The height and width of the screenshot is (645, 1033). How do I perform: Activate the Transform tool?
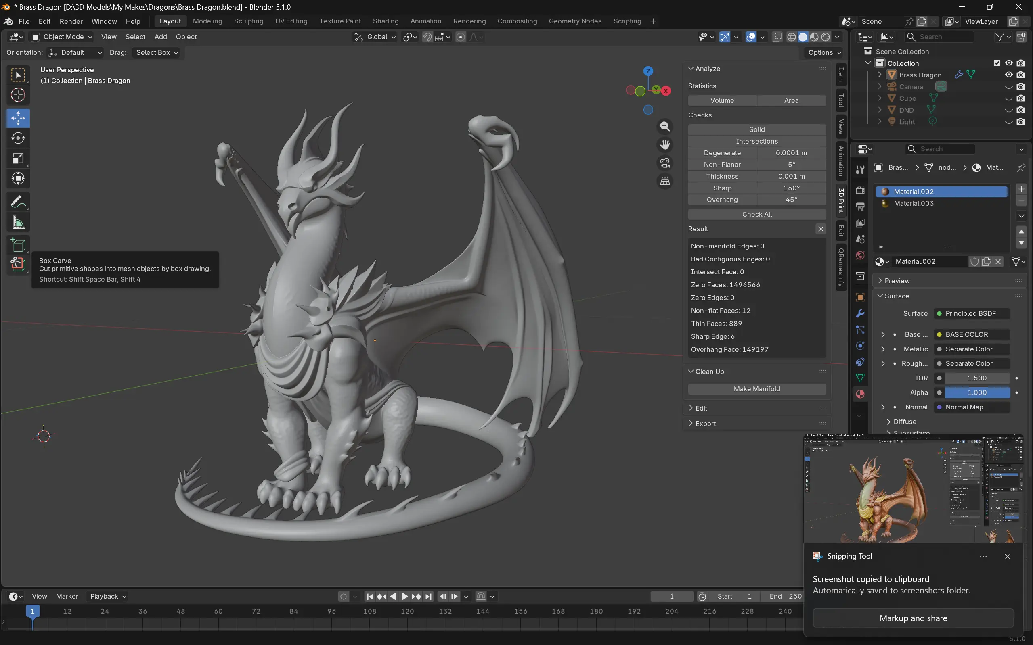pyautogui.click(x=18, y=178)
